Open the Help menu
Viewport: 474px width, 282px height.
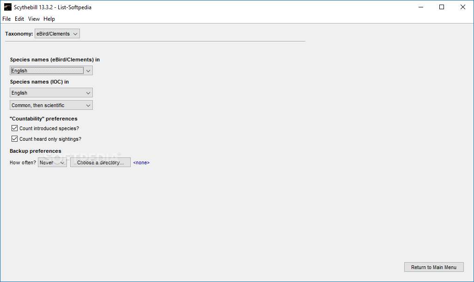click(49, 19)
